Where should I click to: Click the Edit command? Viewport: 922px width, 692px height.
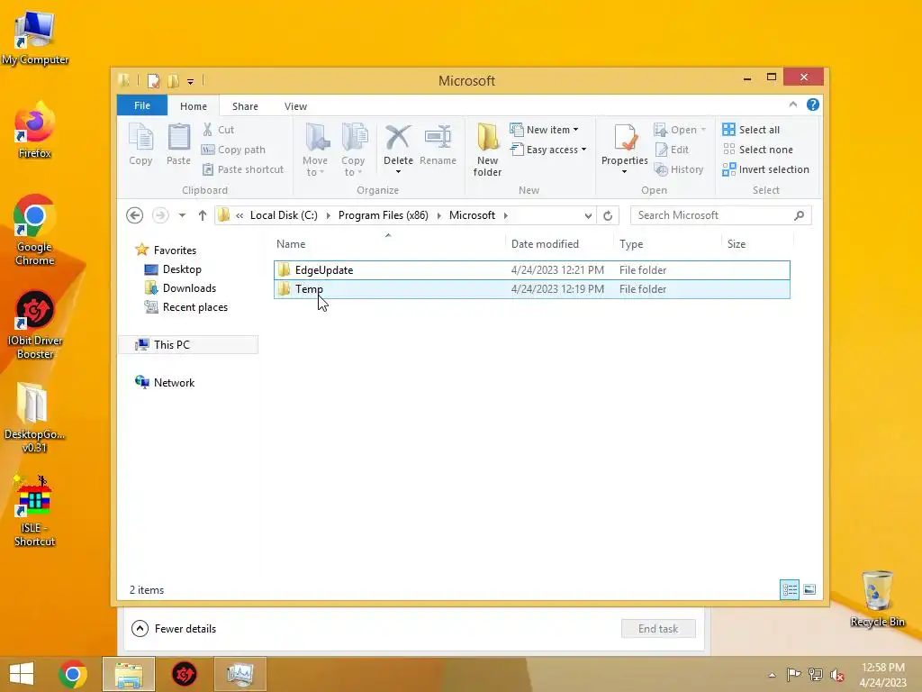672,150
